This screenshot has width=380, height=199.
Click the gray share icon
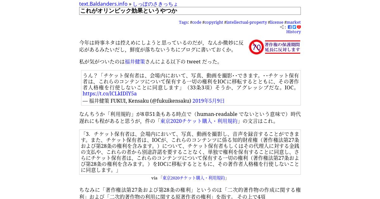282,27
